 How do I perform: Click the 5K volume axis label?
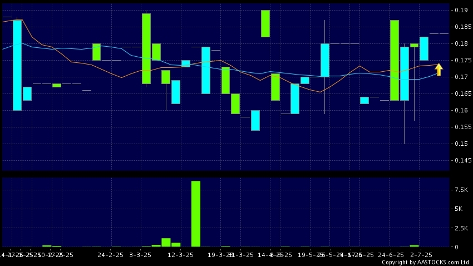click(459, 209)
